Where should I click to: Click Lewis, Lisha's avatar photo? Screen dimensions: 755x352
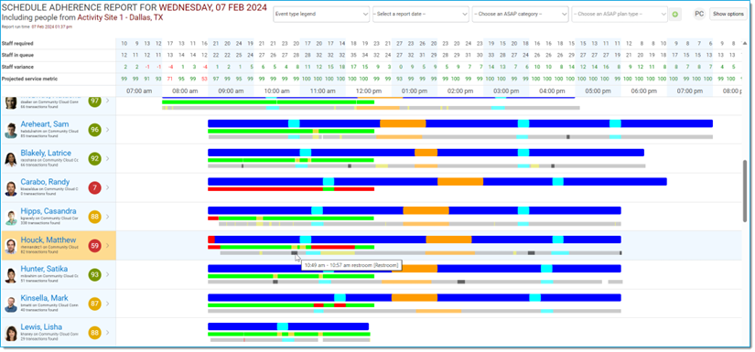click(11, 333)
